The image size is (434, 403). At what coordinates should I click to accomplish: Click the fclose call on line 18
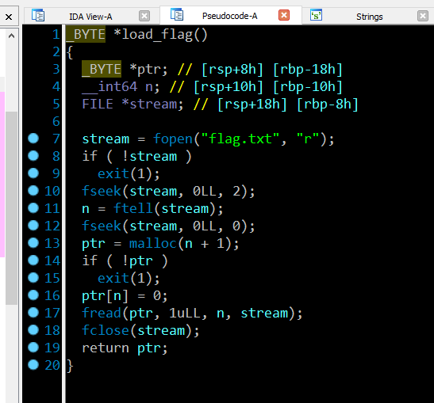pyautogui.click(x=106, y=330)
